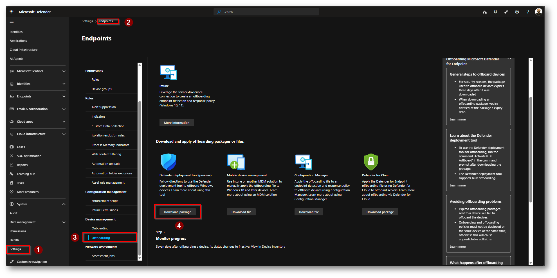This screenshot has width=557, height=278.
Task: Select Custom Data Collection
Action: click(108, 126)
